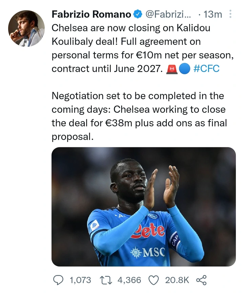This screenshot has height=293, width=244.
Task: Open the attached Koulibaly applauding photo
Action: pyautogui.click(x=144, y=206)
